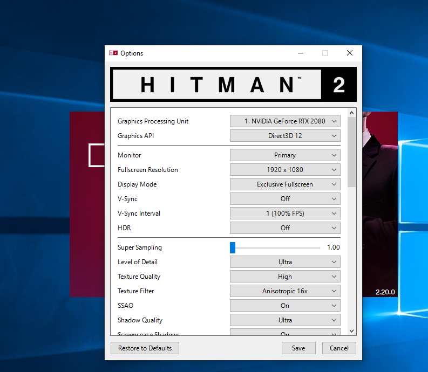
Task: Open the Display Mode dropdown
Action: (285, 184)
